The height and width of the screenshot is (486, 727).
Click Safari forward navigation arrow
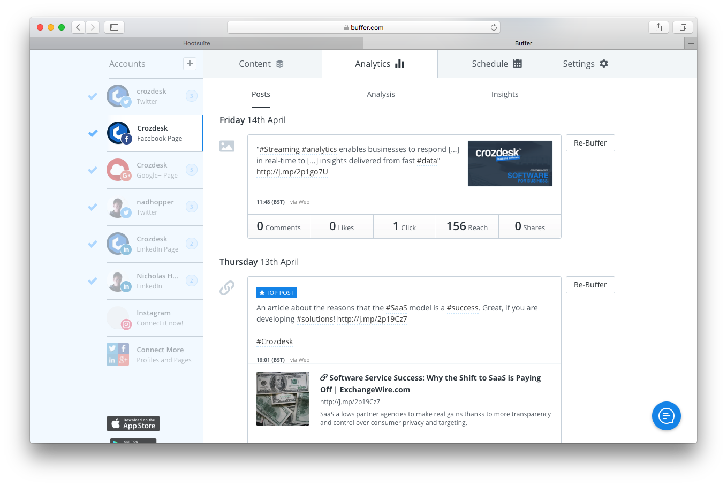[x=93, y=27]
